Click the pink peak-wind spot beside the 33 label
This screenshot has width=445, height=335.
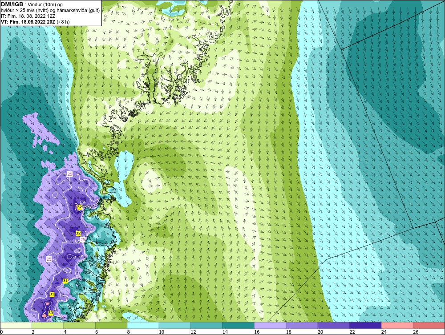[44, 315]
